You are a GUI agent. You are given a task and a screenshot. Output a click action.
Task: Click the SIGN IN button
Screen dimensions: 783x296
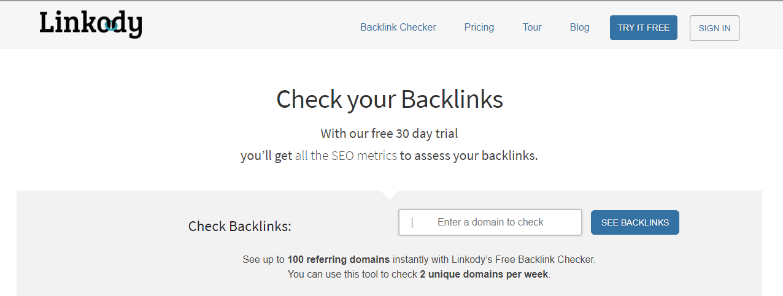[714, 28]
